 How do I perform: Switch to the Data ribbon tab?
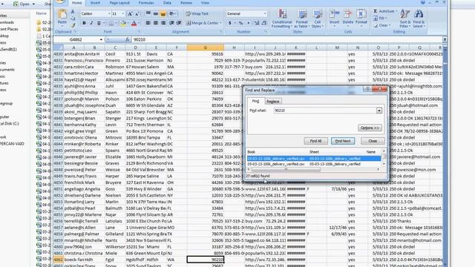(167, 3)
